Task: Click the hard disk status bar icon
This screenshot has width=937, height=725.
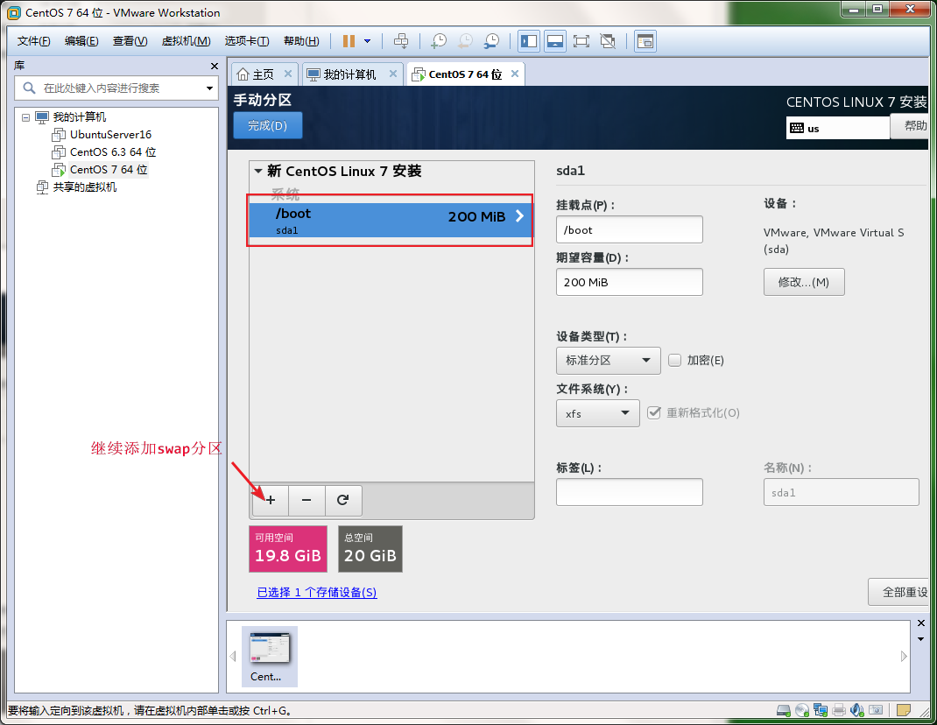Action: tap(784, 710)
